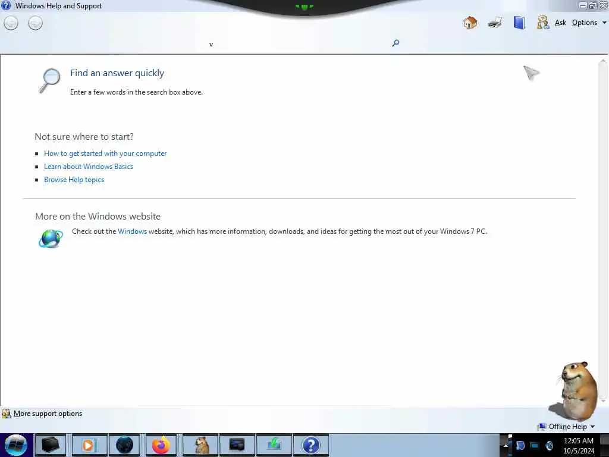Click the tray monitor network icon
The image size is (609, 457).
[535, 446]
